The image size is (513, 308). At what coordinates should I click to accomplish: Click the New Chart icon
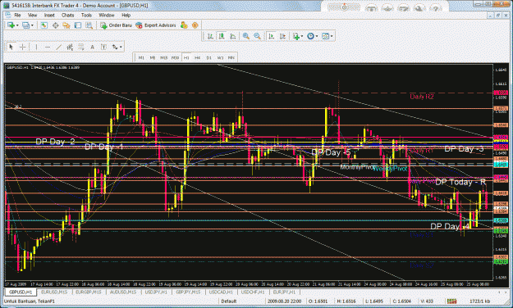point(11,25)
